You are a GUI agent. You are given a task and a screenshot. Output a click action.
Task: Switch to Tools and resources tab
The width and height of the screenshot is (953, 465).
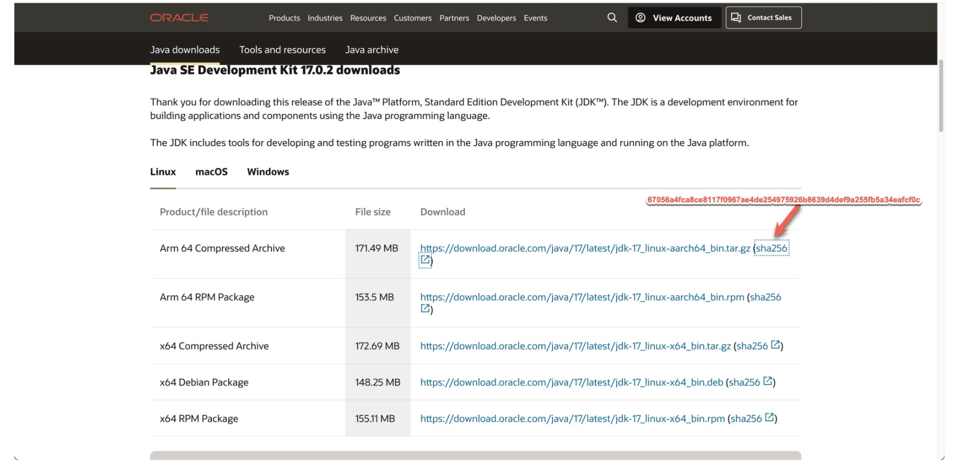point(282,49)
